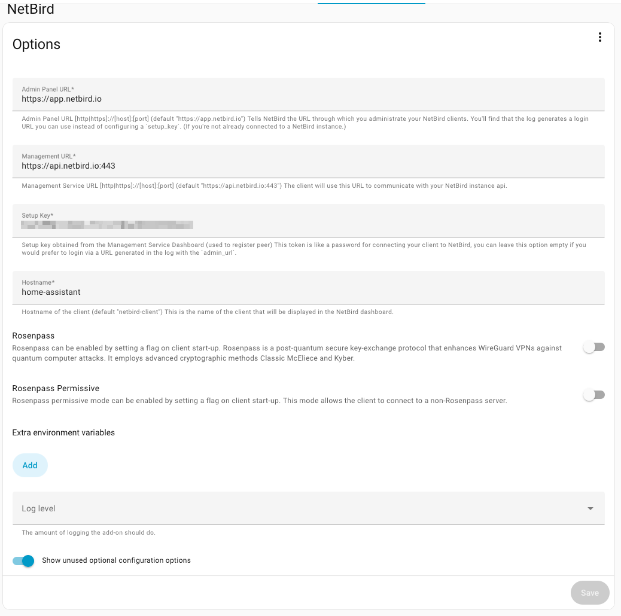621x616 pixels.
Task: Click the Rosenpass Permissive label text
Action: [x=56, y=388]
